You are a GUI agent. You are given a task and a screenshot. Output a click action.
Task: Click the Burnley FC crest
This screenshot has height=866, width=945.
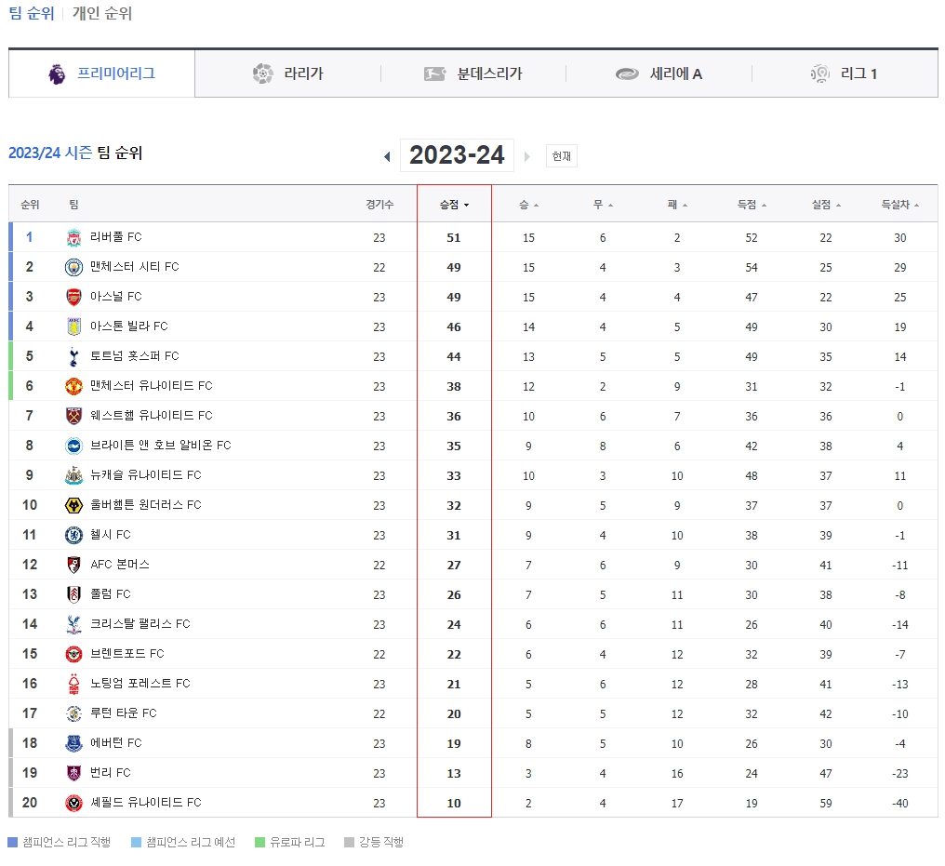click(x=73, y=773)
